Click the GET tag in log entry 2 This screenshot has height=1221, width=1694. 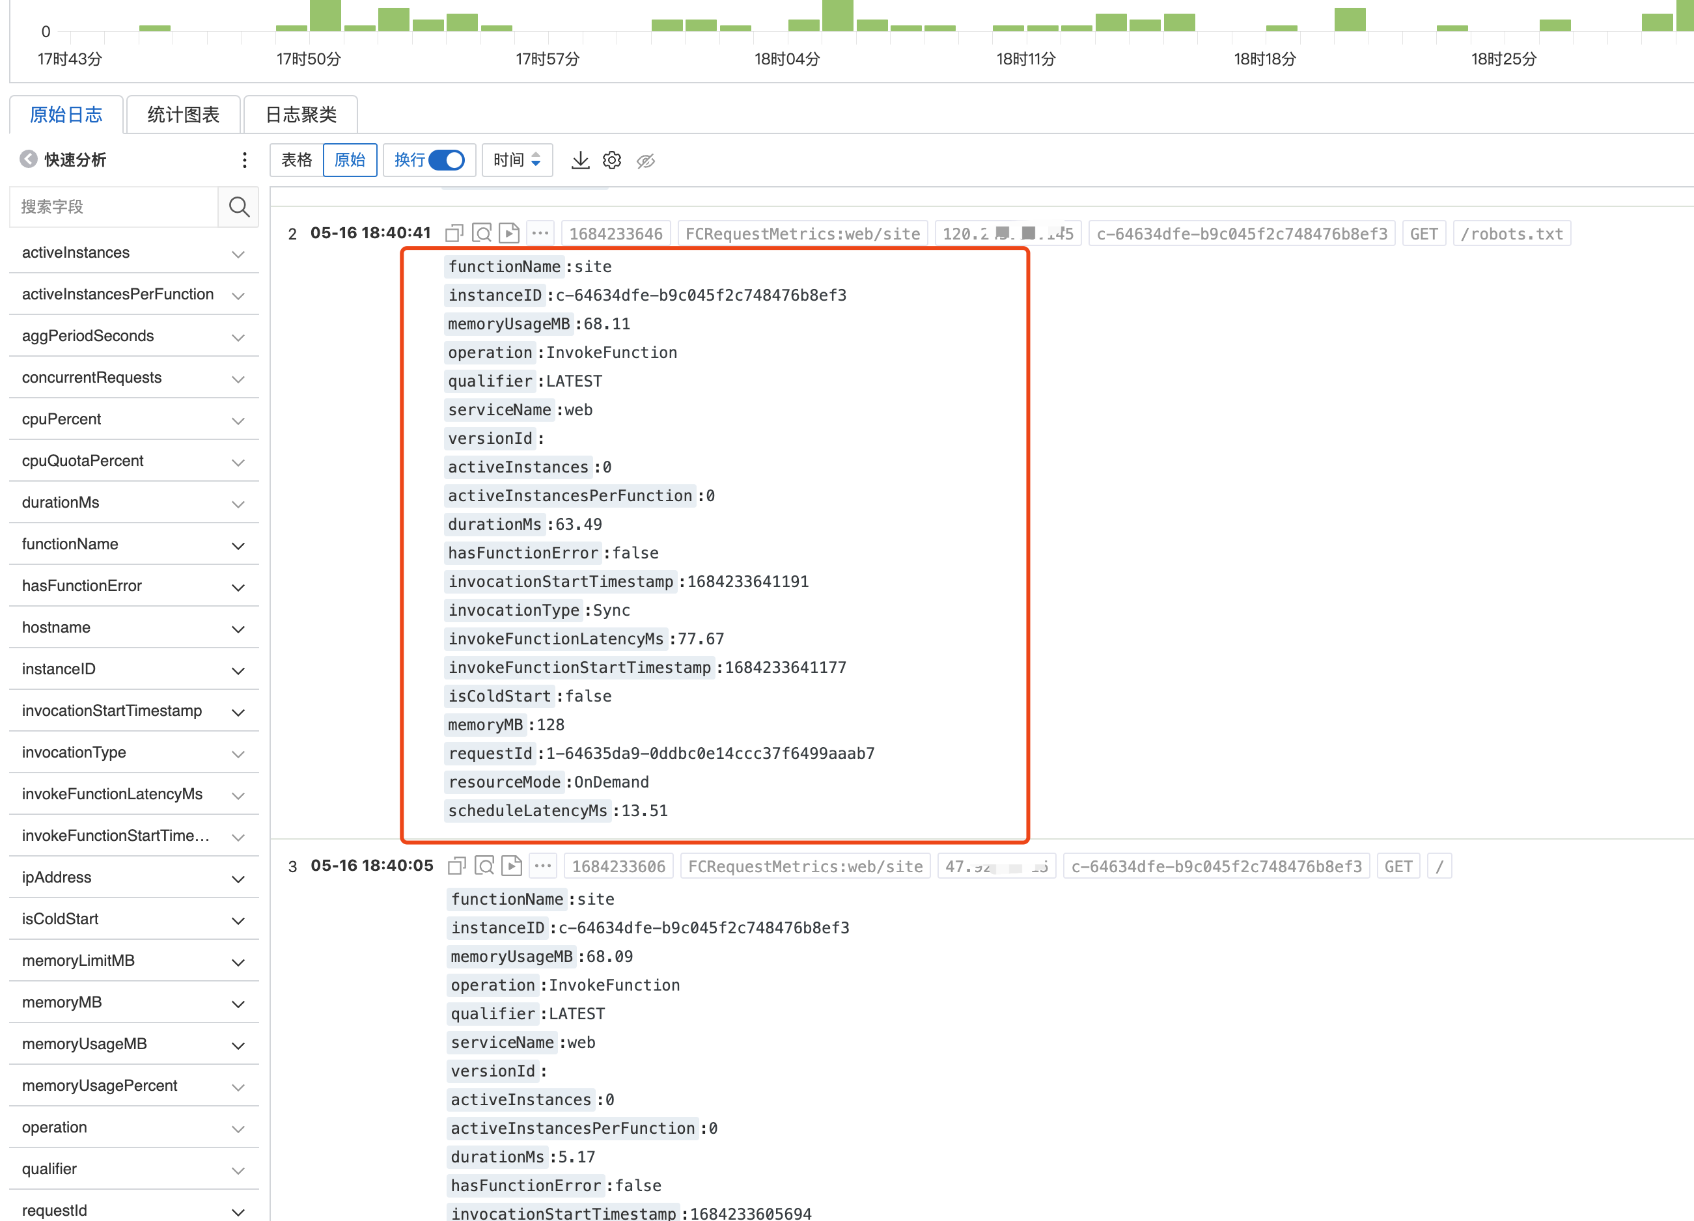click(x=1424, y=234)
